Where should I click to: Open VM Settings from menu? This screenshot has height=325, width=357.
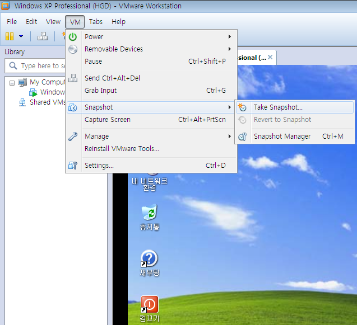click(x=152, y=166)
